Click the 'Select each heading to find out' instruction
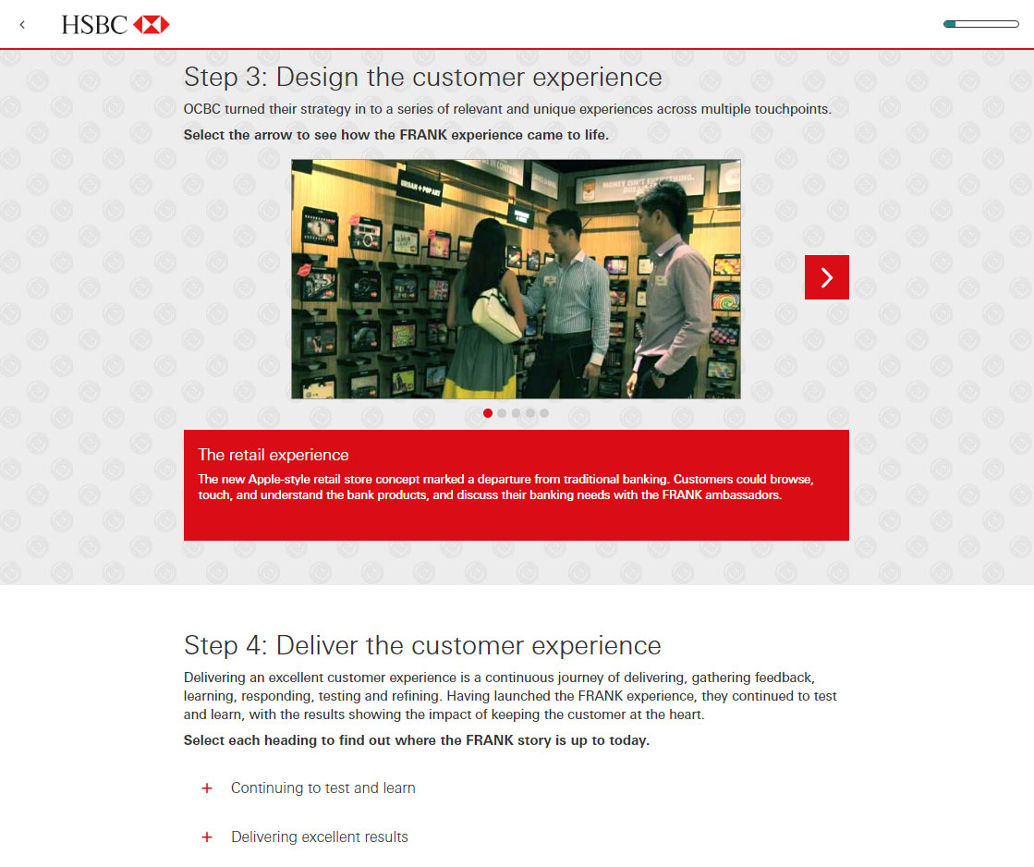Screen dimensions: 1034x867 (x=416, y=740)
